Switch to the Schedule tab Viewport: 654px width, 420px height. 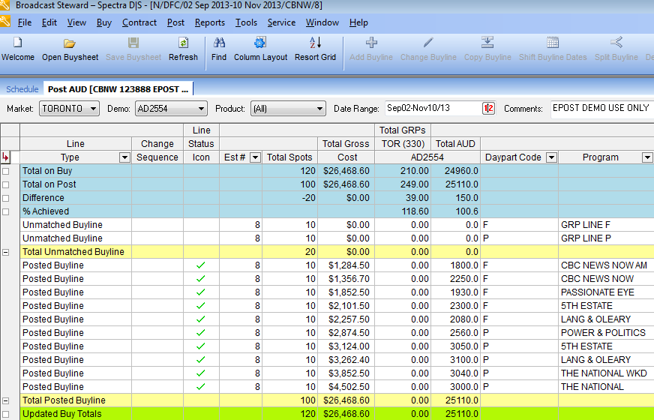tap(22, 89)
